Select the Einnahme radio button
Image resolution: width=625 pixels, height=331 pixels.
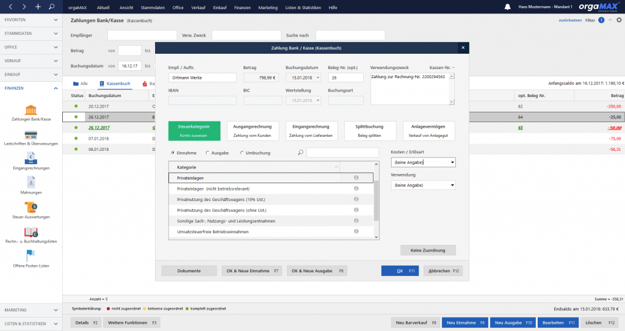pos(173,153)
